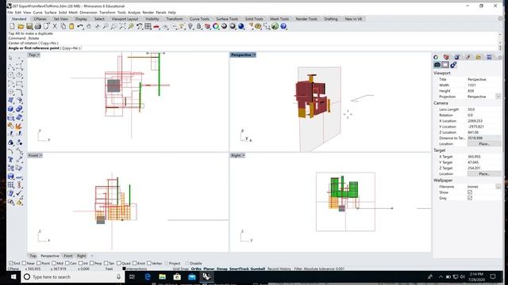Image resolution: width=508 pixels, height=285 pixels.
Task: Click the Windows taskbar search box
Action: coord(72,277)
